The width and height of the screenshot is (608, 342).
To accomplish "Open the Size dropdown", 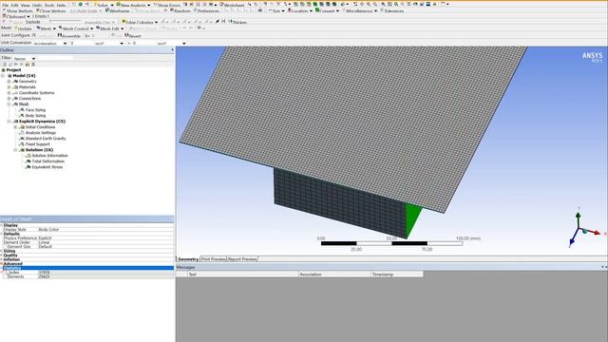I will click(276, 10).
